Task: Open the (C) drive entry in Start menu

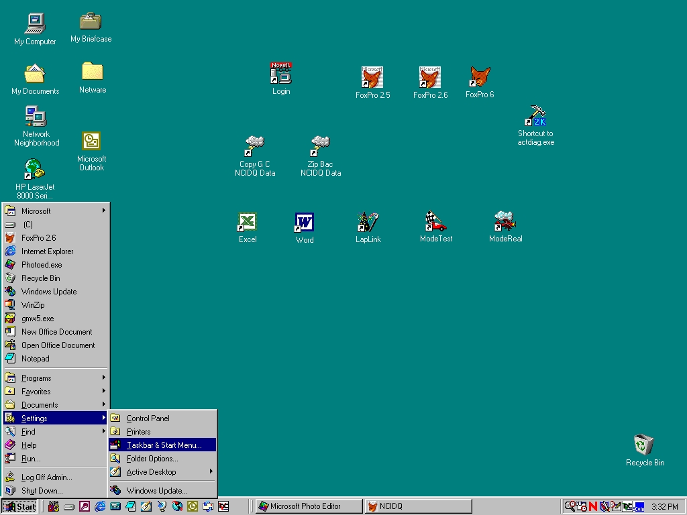Action: 56,224
